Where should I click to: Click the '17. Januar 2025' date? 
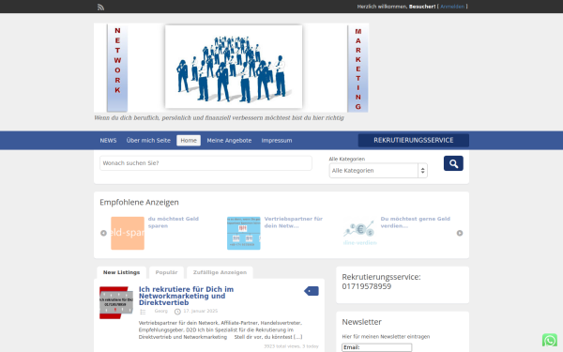pyautogui.click(x=201, y=311)
